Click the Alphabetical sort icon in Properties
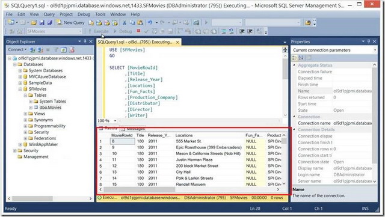Viewport: 385px width, 217px height. pos(301,58)
